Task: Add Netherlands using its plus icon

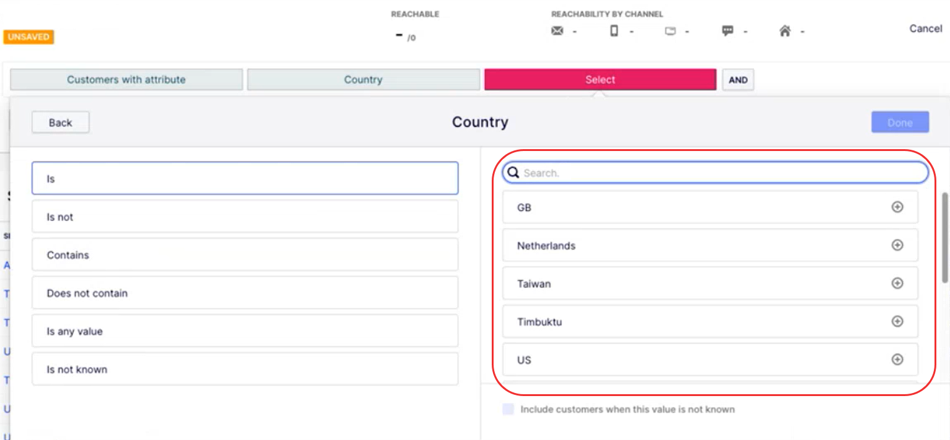Action: (x=897, y=245)
